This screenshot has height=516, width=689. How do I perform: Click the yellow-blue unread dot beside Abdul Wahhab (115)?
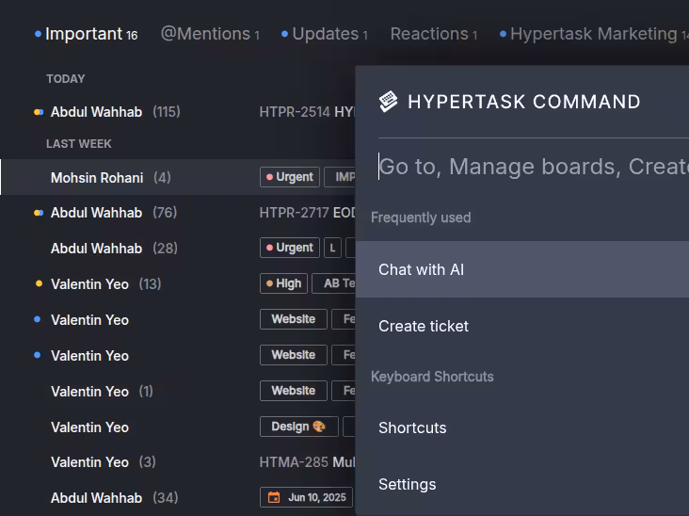coord(39,112)
